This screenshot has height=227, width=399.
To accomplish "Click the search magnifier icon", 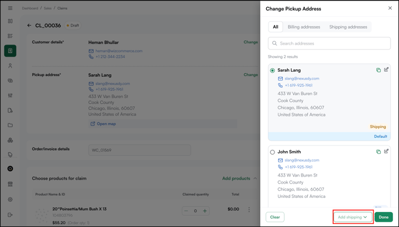I will pos(275,43).
